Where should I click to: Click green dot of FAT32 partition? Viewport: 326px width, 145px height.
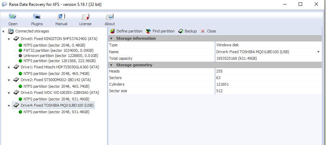(20, 50)
